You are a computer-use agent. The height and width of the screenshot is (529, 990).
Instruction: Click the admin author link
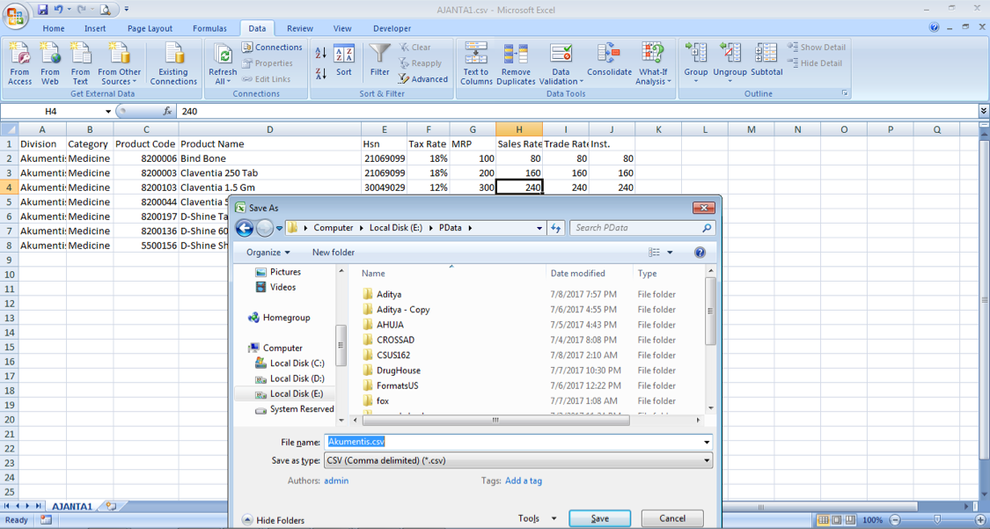[x=336, y=481]
